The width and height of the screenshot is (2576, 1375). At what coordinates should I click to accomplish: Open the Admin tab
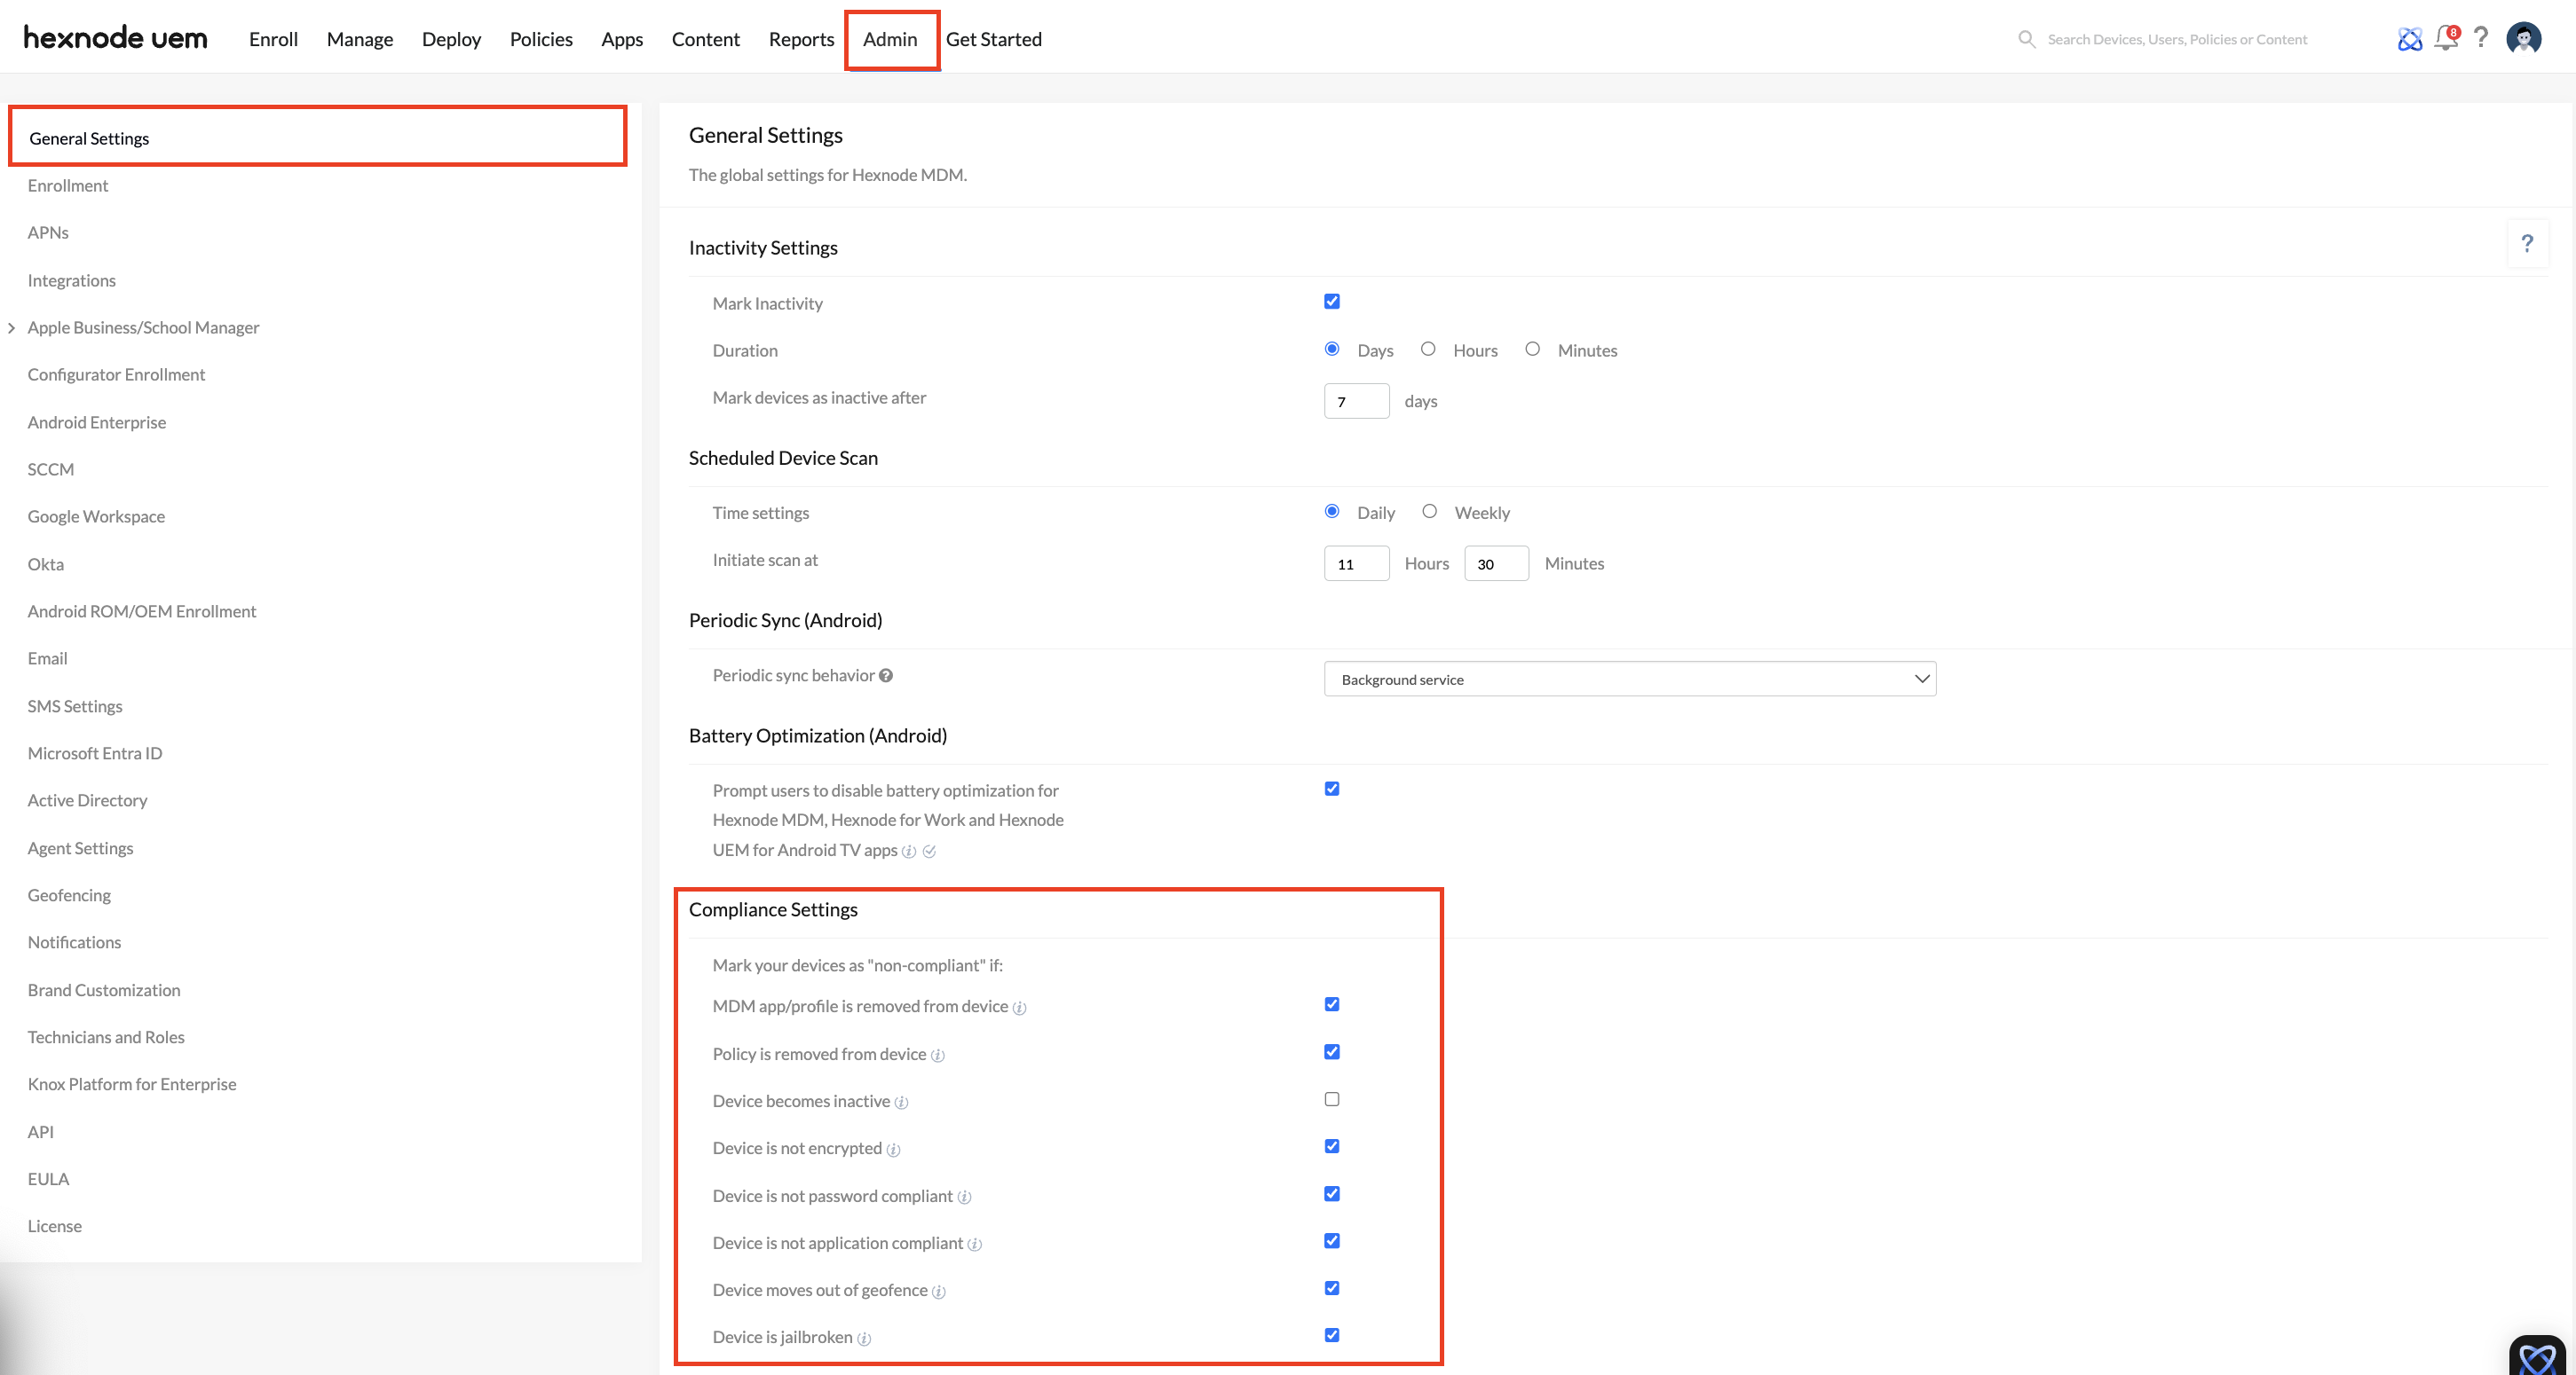click(890, 39)
